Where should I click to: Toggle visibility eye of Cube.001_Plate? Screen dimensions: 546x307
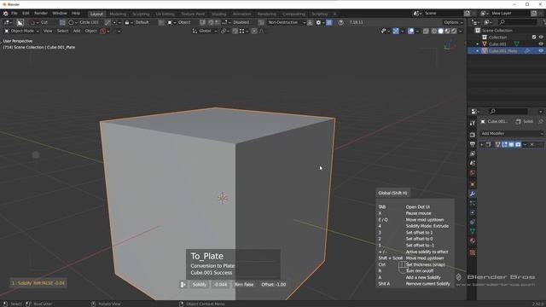tap(541, 51)
